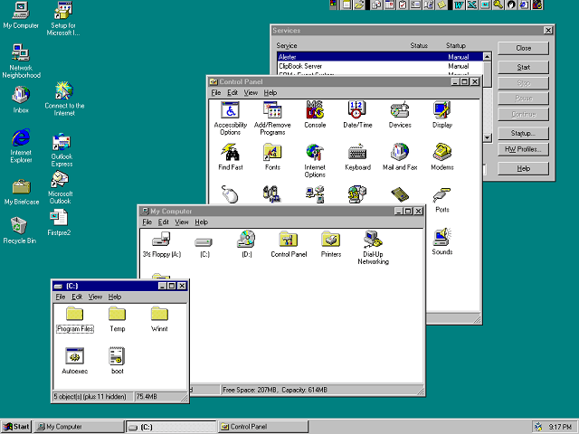Select the Modems icon
The width and height of the screenshot is (579, 434).
click(x=442, y=156)
